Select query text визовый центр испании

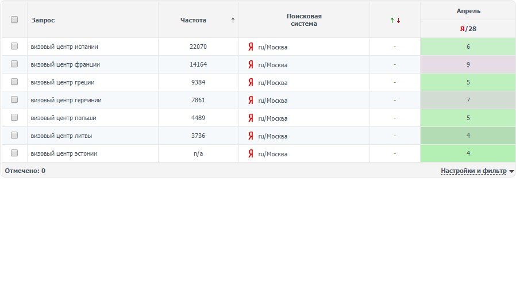coord(64,47)
